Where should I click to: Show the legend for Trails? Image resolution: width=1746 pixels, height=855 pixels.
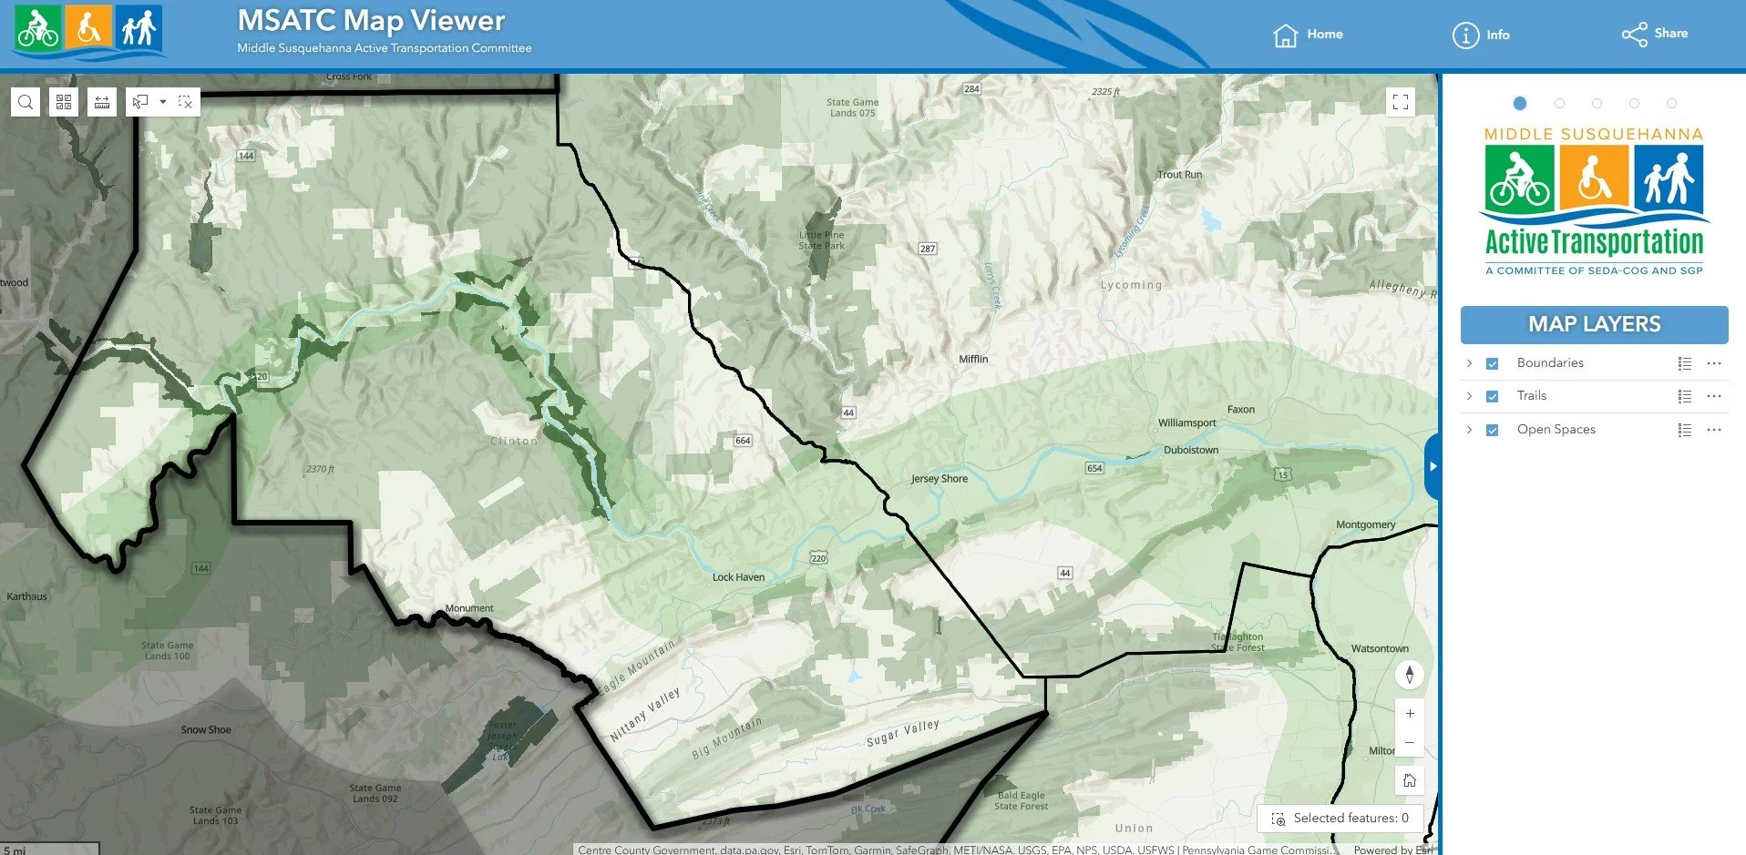click(x=1684, y=396)
